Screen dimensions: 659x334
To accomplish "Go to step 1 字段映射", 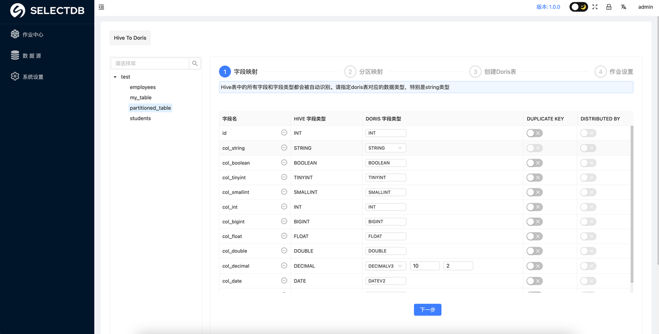I will [x=238, y=72].
